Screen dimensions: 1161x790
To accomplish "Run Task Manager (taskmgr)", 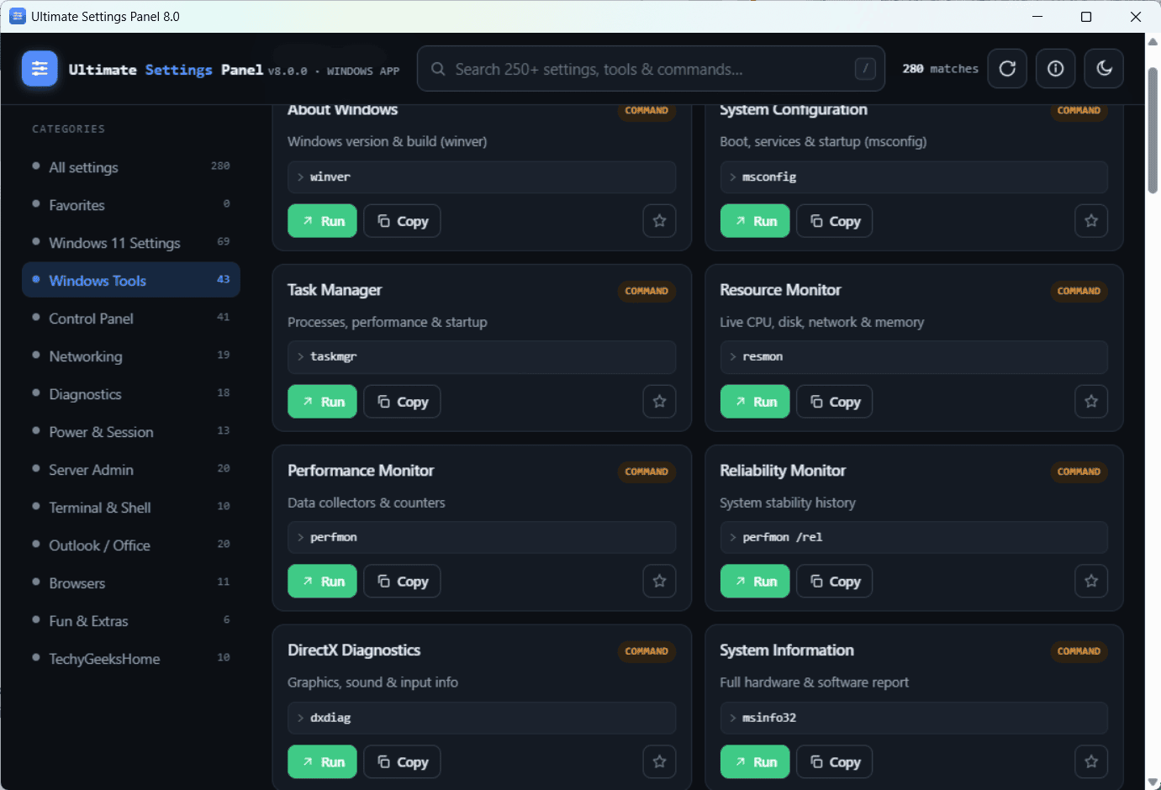I will [x=323, y=402].
